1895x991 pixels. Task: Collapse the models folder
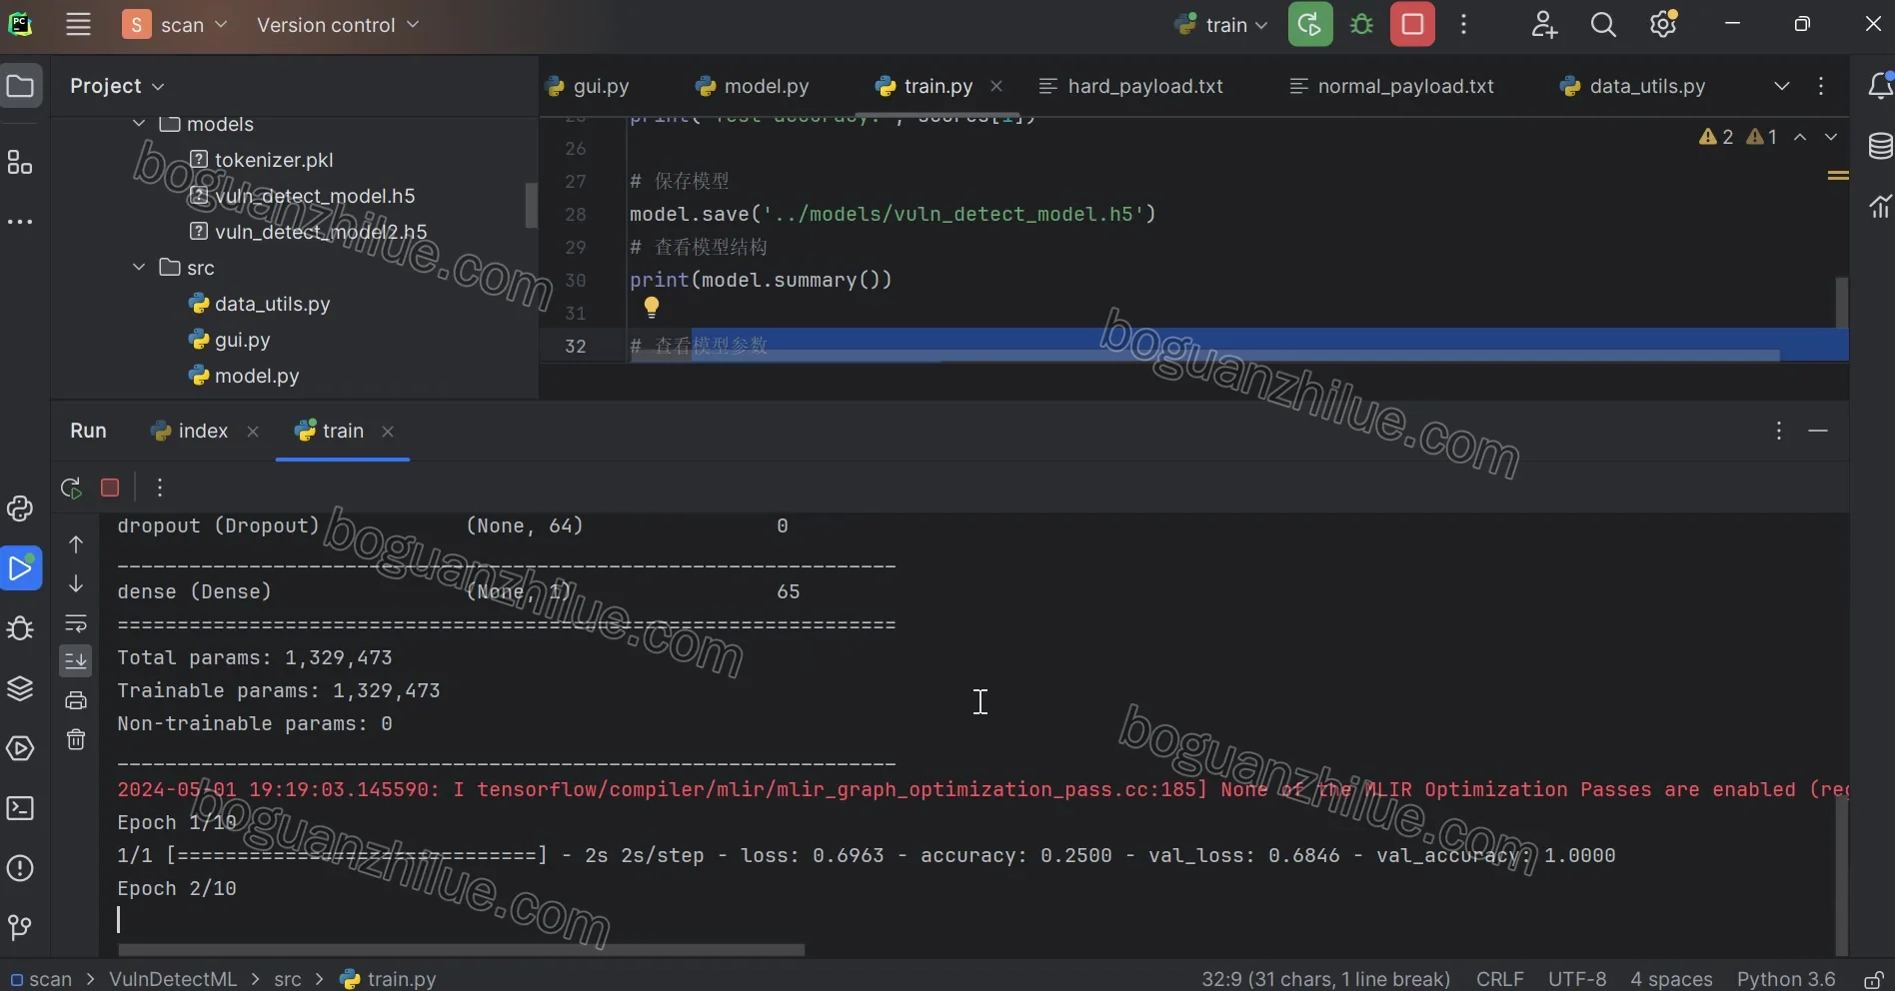[139, 124]
